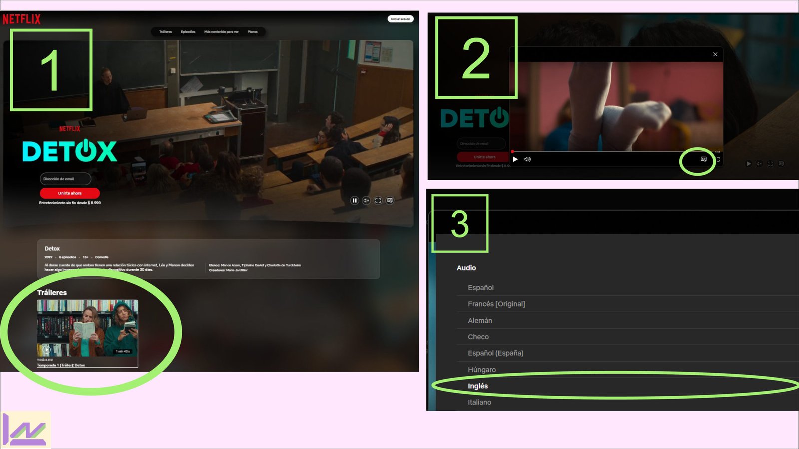Click the play icon on the Tráileres thumbnail
799x449 pixels.
46,350
